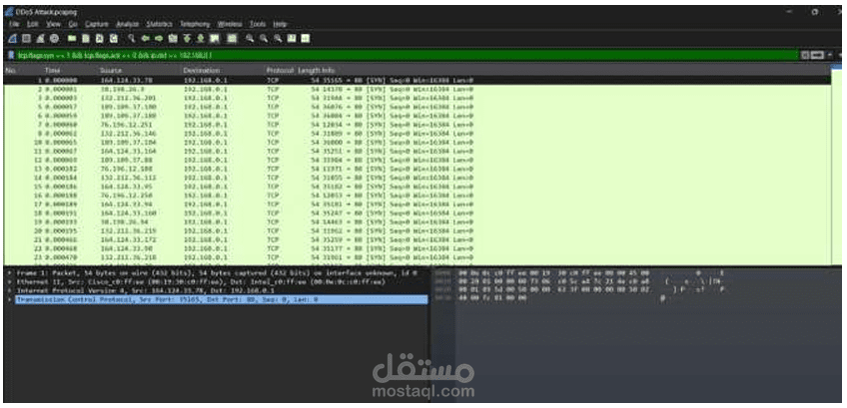The height and width of the screenshot is (408, 847).
Task: Zoom in on the main window text
Action: click(249, 38)
